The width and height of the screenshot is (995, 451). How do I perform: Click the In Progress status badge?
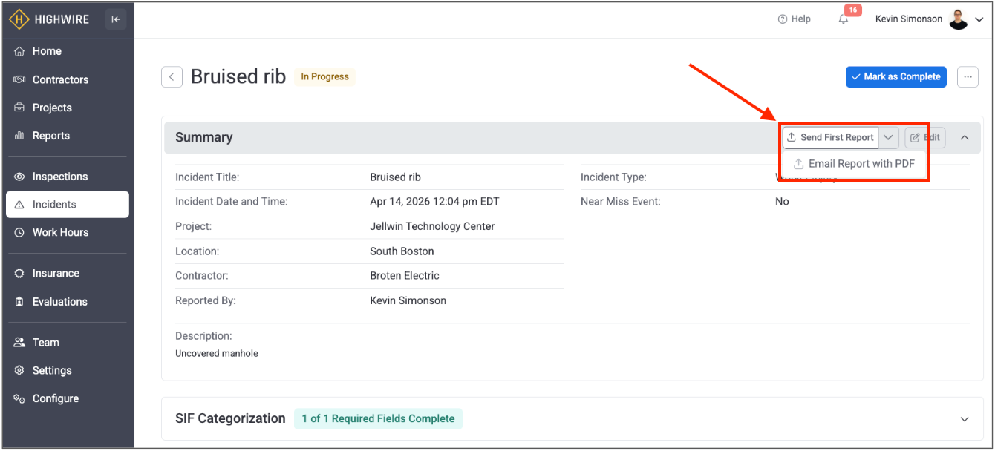click(x=324, y=77)
